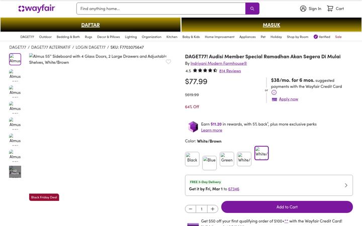Click the rewards Learn more link
362x226 pixels.
point(212,130)
